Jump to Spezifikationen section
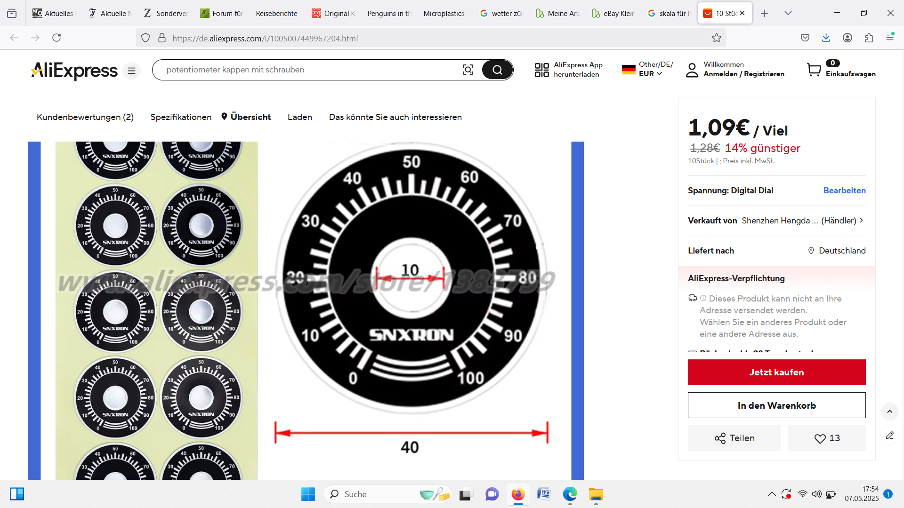Viewport: 904px width, 508px height. click(x=181, y=117)
